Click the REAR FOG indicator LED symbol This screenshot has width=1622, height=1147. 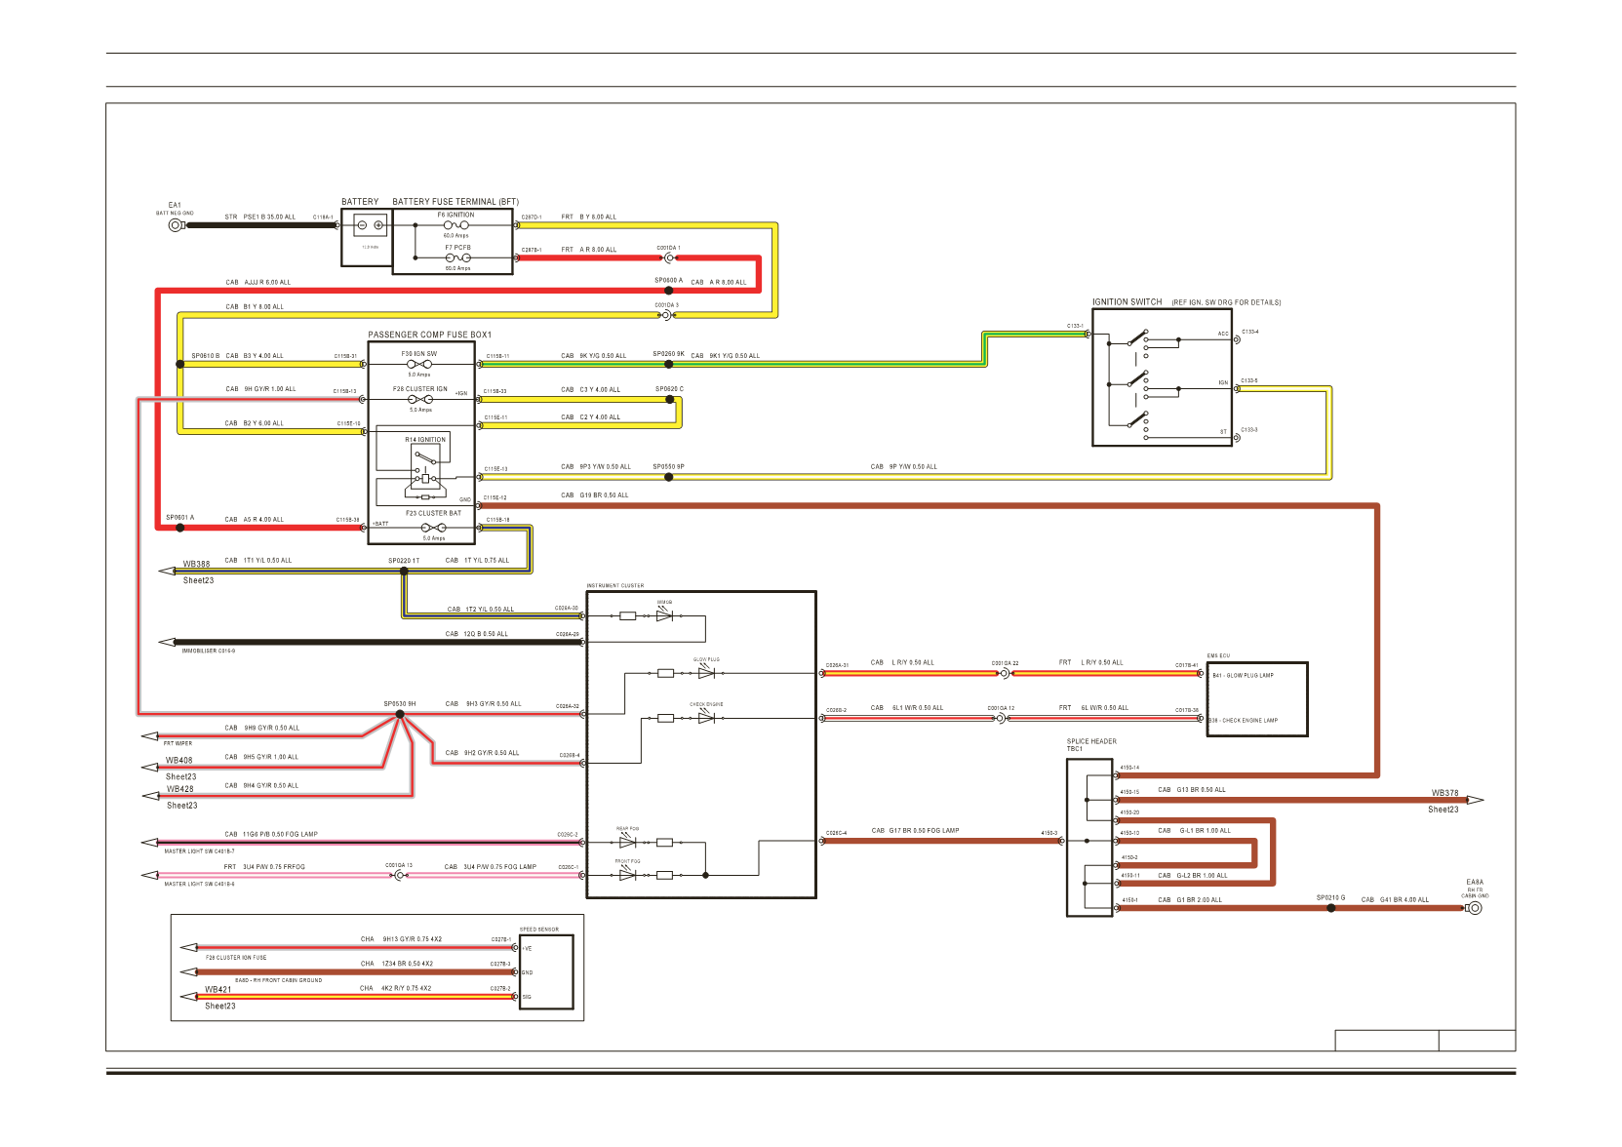[x=627, y=841]
